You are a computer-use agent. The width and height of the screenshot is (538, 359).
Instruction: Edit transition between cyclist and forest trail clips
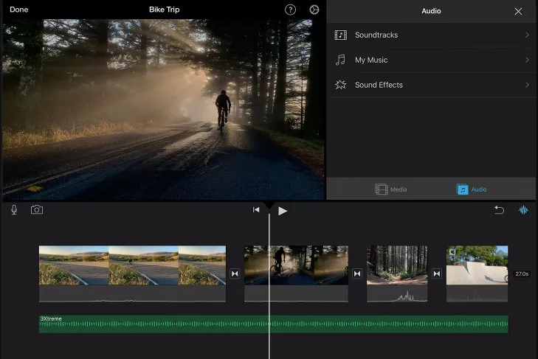pos(357,273)
